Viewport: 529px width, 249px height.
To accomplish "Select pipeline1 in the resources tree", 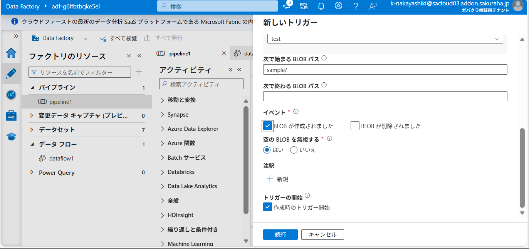I will [60, 102].
